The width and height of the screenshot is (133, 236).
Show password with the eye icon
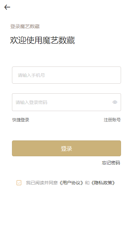(115, 102)
